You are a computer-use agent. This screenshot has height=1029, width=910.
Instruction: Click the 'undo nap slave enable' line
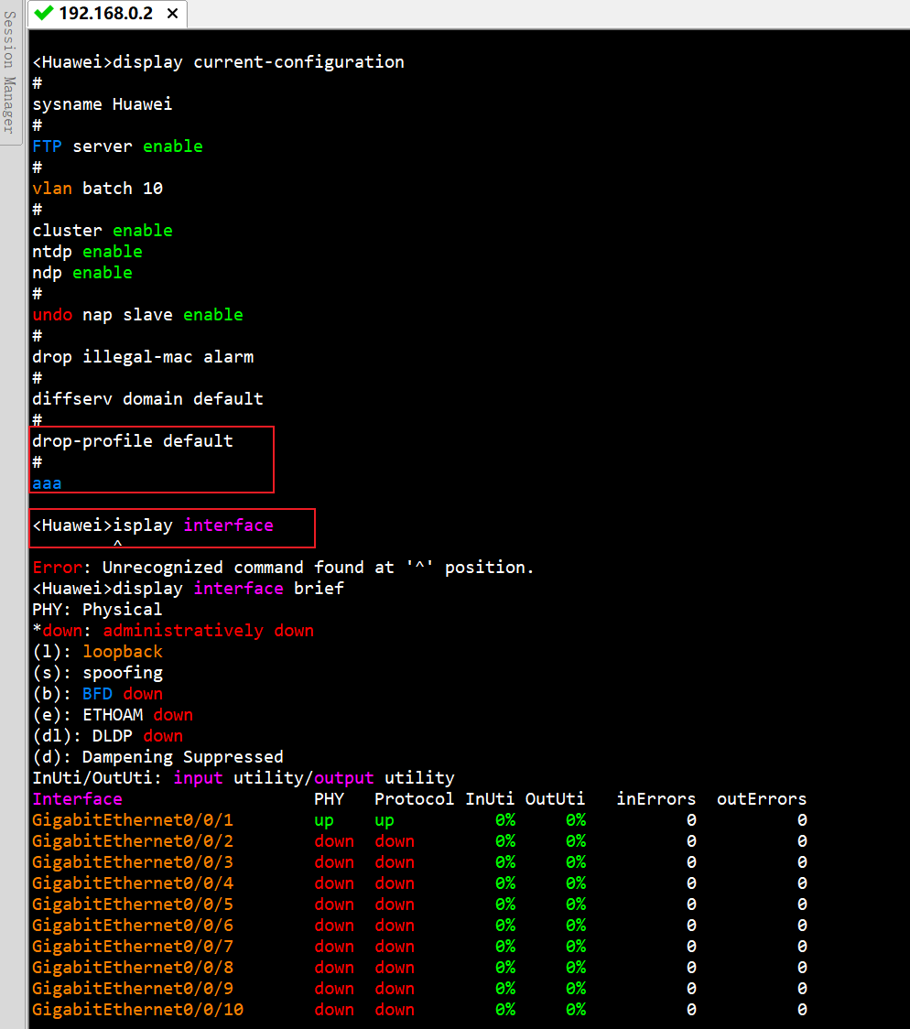[137, 314]
